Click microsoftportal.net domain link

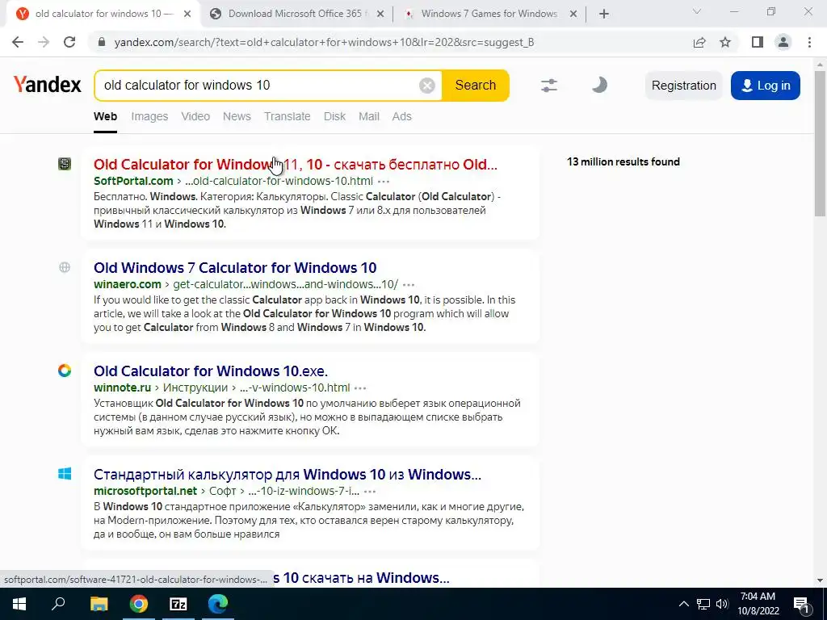(145, 491)
